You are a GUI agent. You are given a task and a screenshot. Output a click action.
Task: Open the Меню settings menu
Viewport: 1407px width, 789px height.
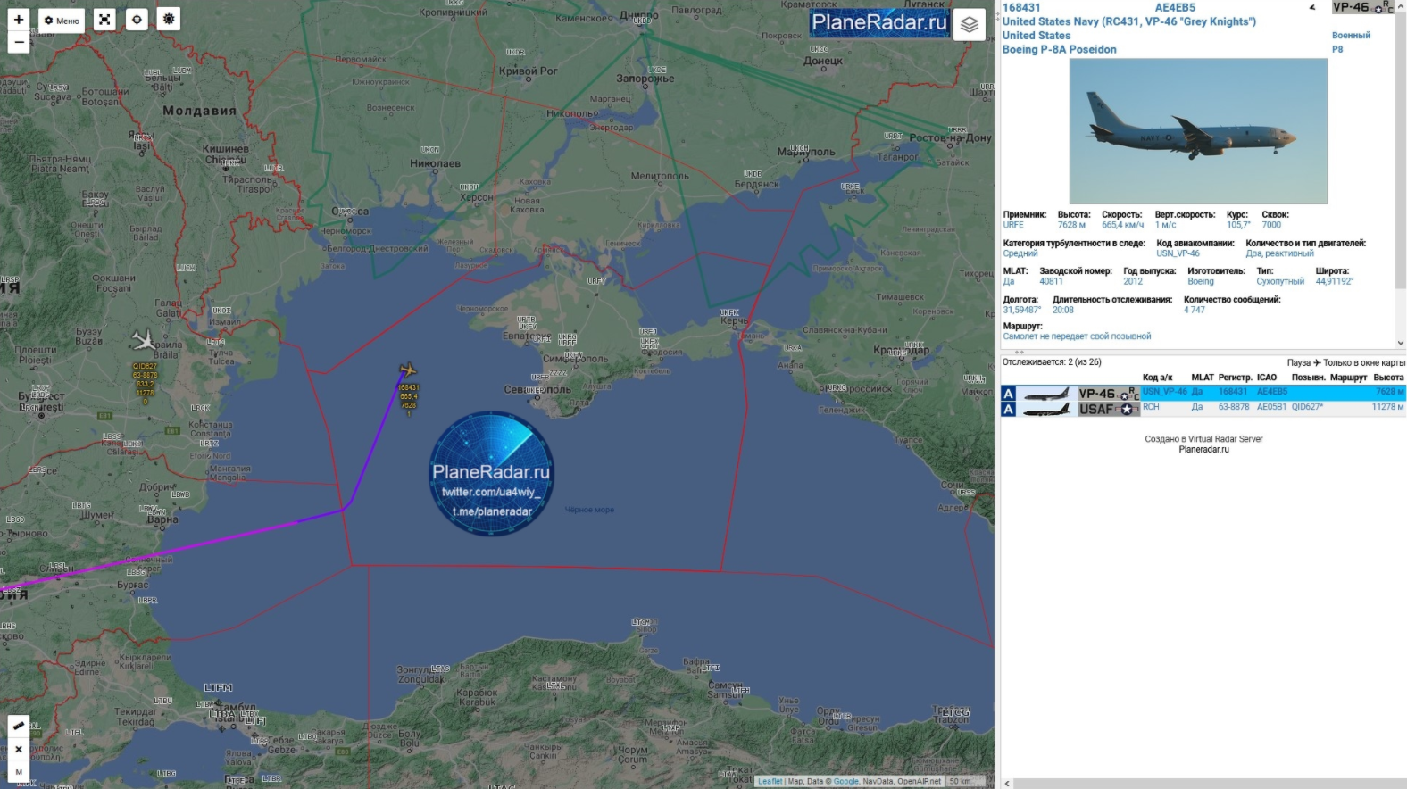click(x=62, y=21)
